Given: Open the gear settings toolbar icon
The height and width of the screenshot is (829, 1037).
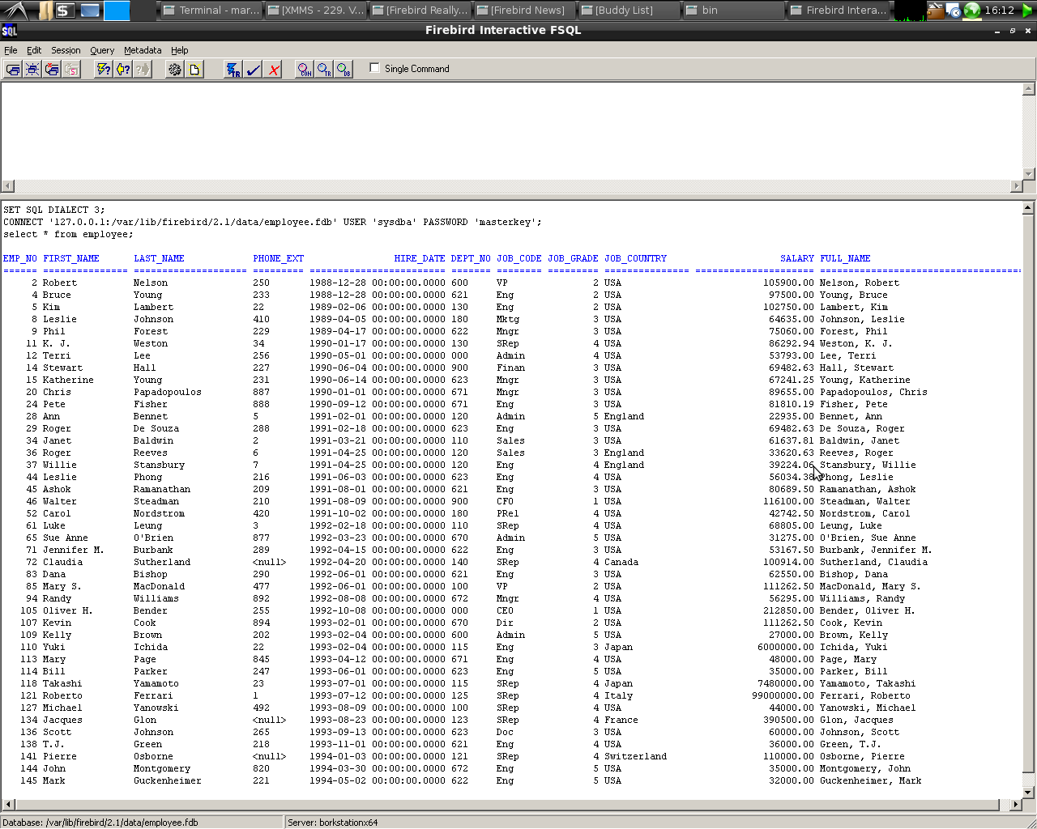Looking at the screenshot, I should pyautogui.click(x=174, y=70).
